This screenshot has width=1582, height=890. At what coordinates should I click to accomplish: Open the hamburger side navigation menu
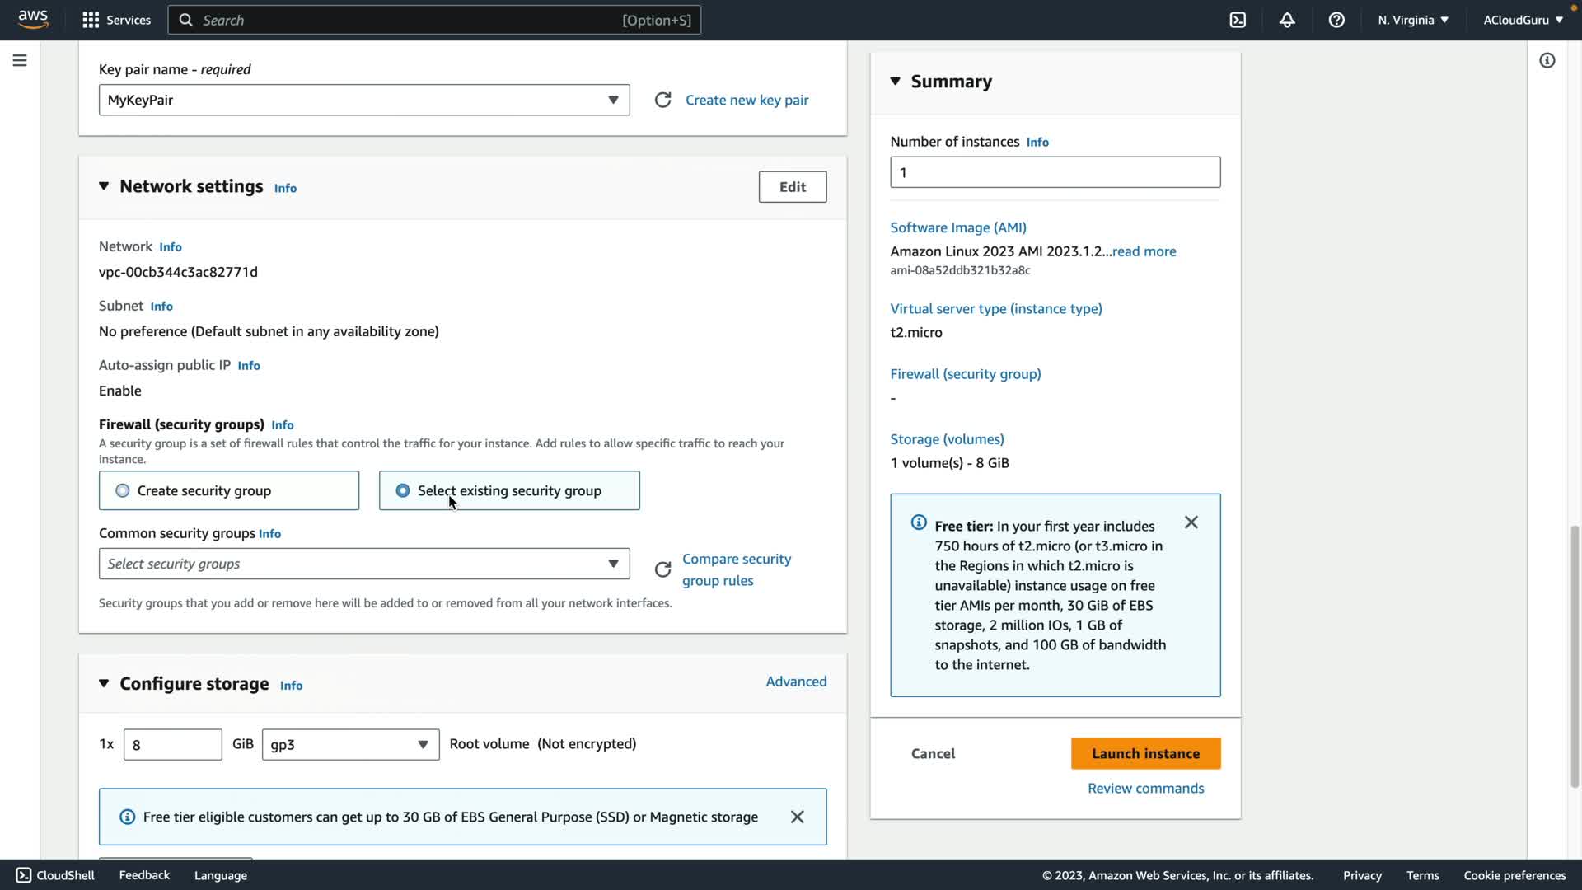(20, 60)
